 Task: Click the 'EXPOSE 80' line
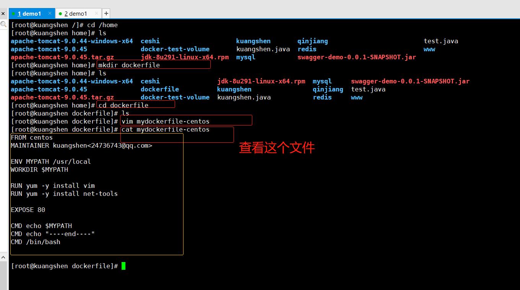tap(28, 210)
